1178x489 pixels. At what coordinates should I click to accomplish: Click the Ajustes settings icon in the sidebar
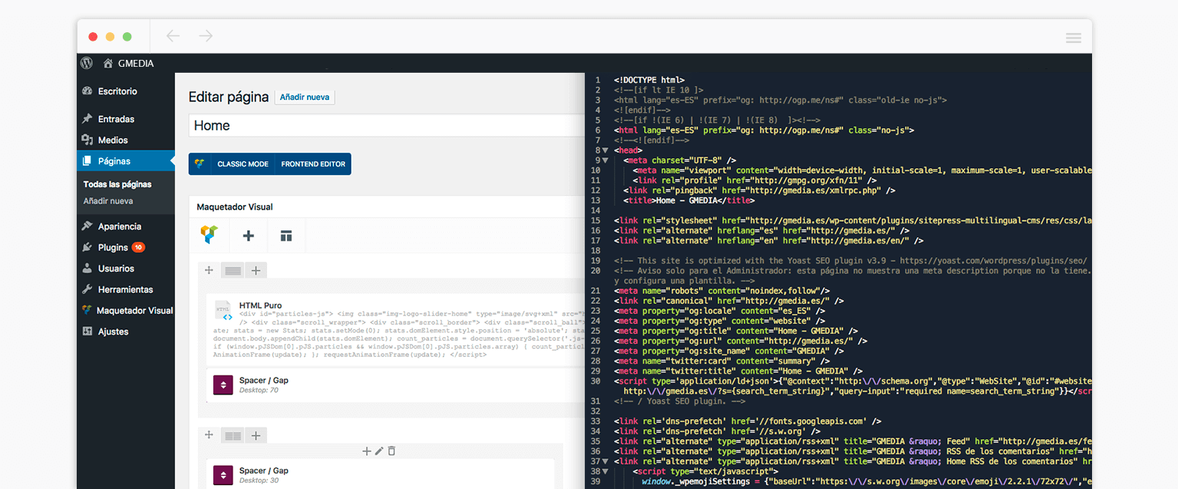(87, 332)
